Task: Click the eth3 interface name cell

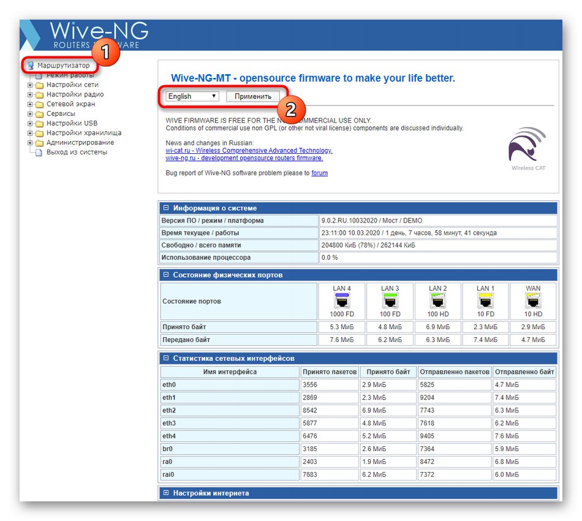Action: (230, 424)
